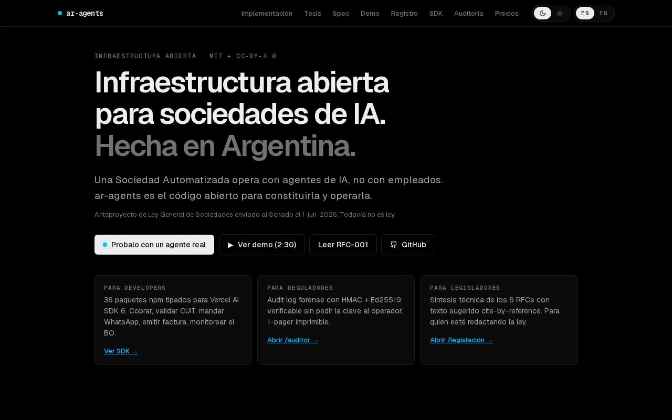Viewport: 672px width, 420px height.
Task: Open the Demo nav link
Action: pos(370,13)
